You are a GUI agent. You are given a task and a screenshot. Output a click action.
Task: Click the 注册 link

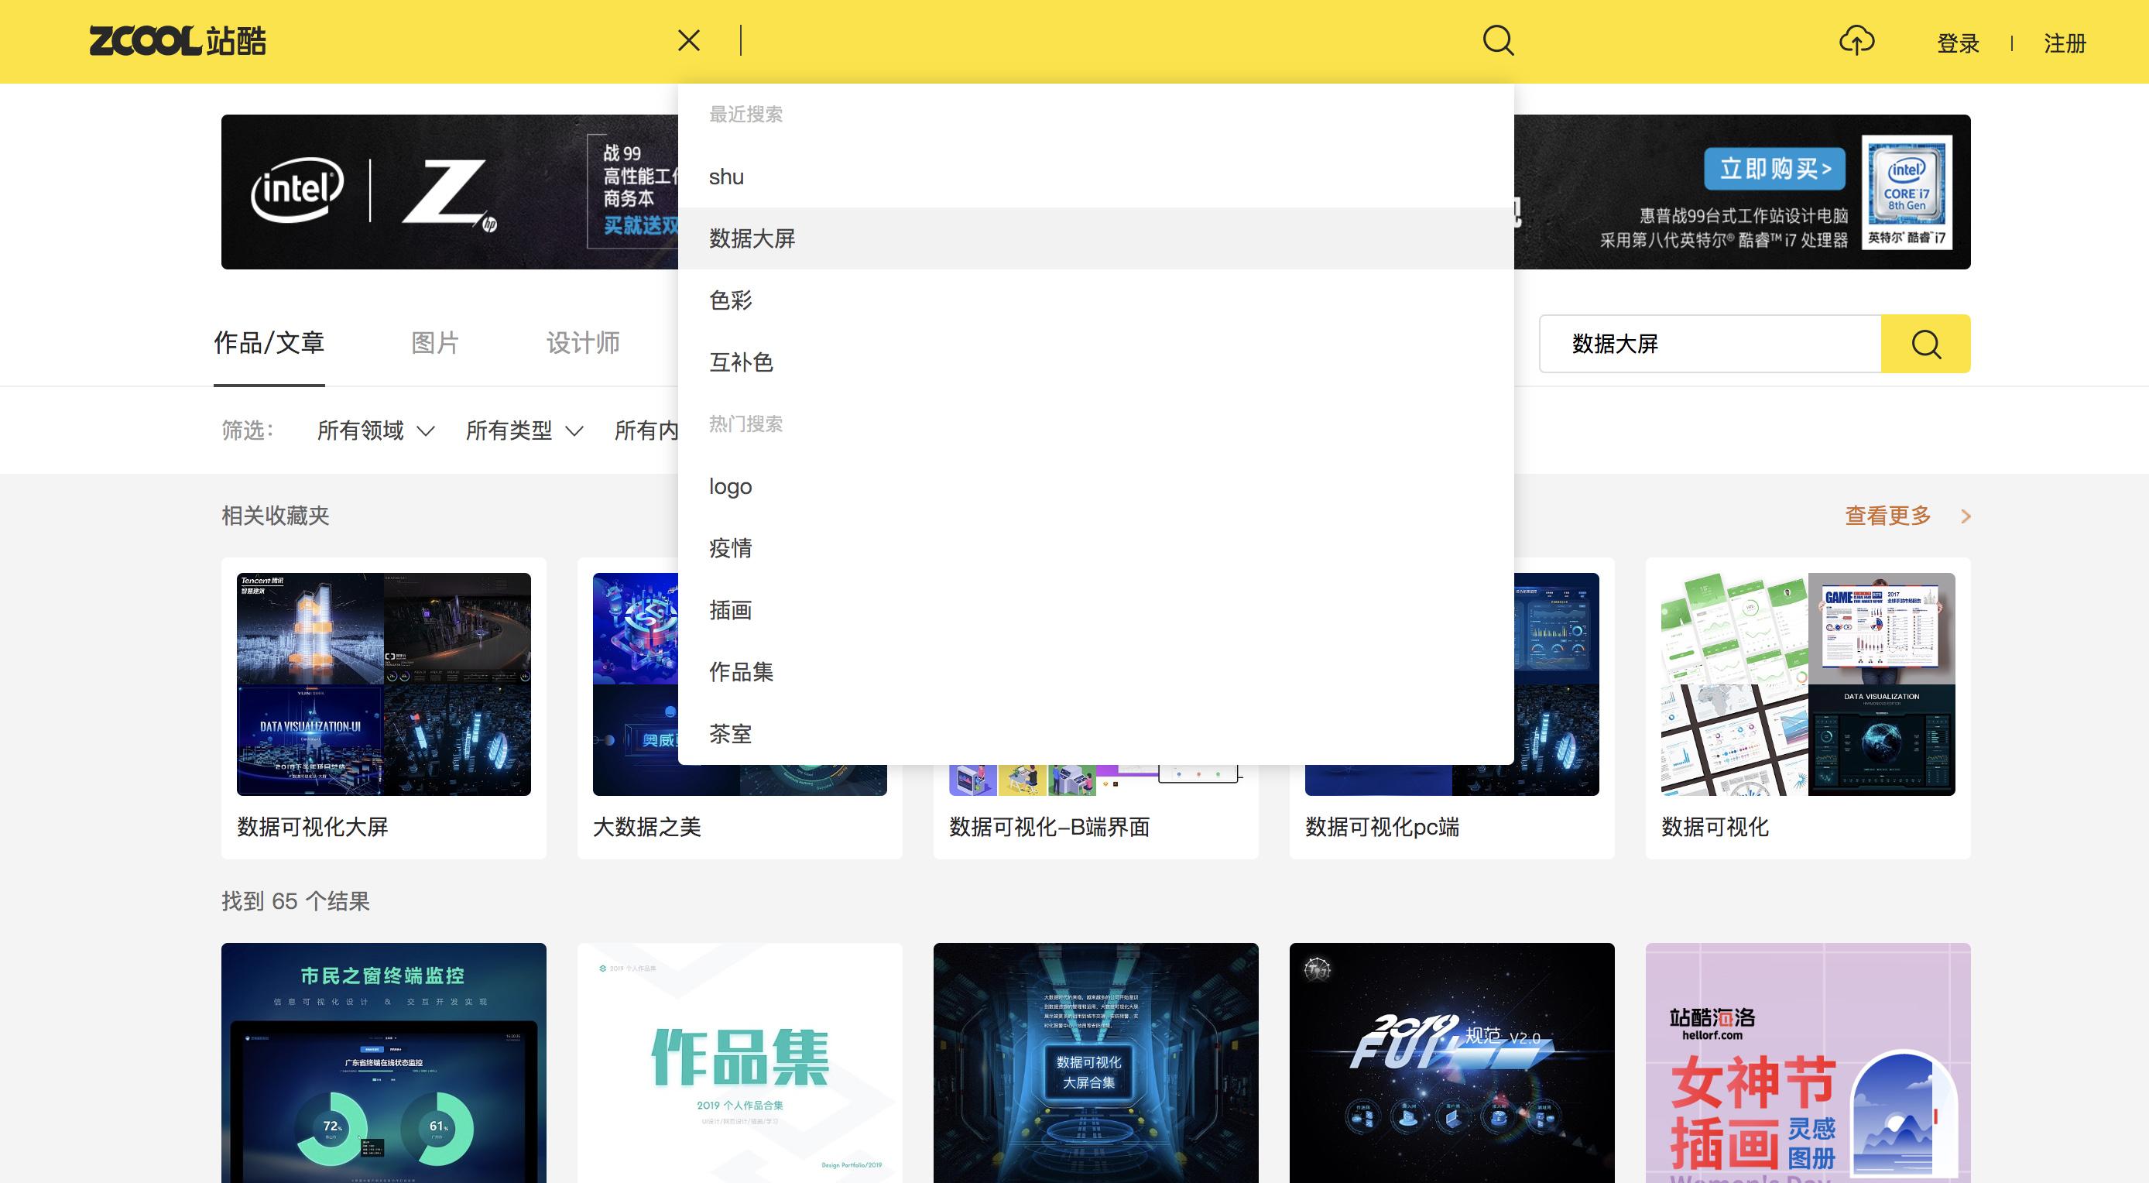[2064, 43]
